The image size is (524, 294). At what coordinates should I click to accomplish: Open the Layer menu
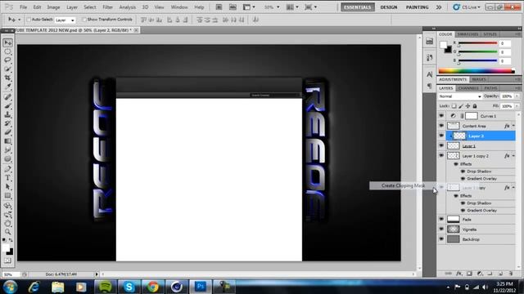(72, 7)
